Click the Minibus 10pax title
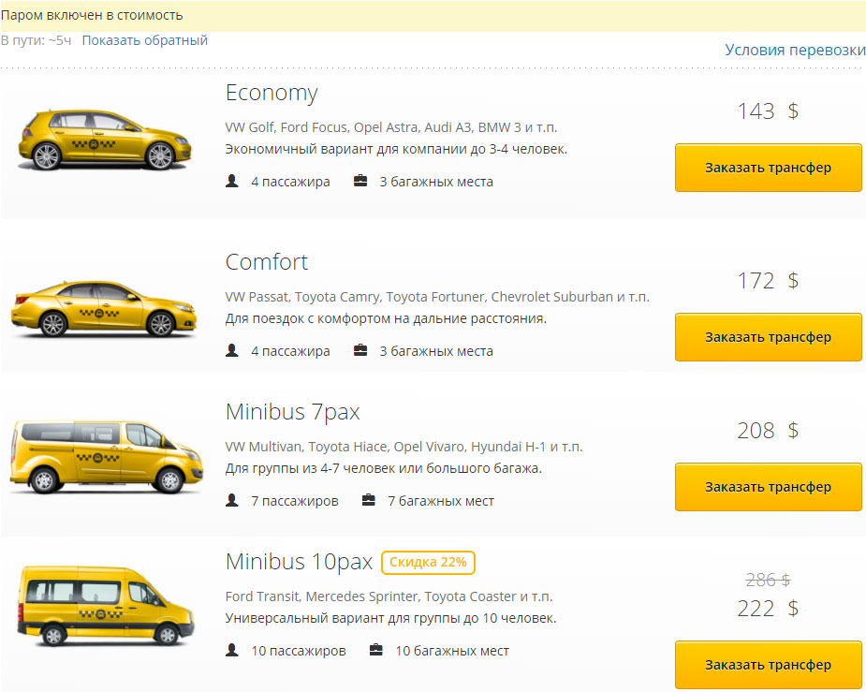This screenshot has width=866, height=692. (x=299, y=562)
